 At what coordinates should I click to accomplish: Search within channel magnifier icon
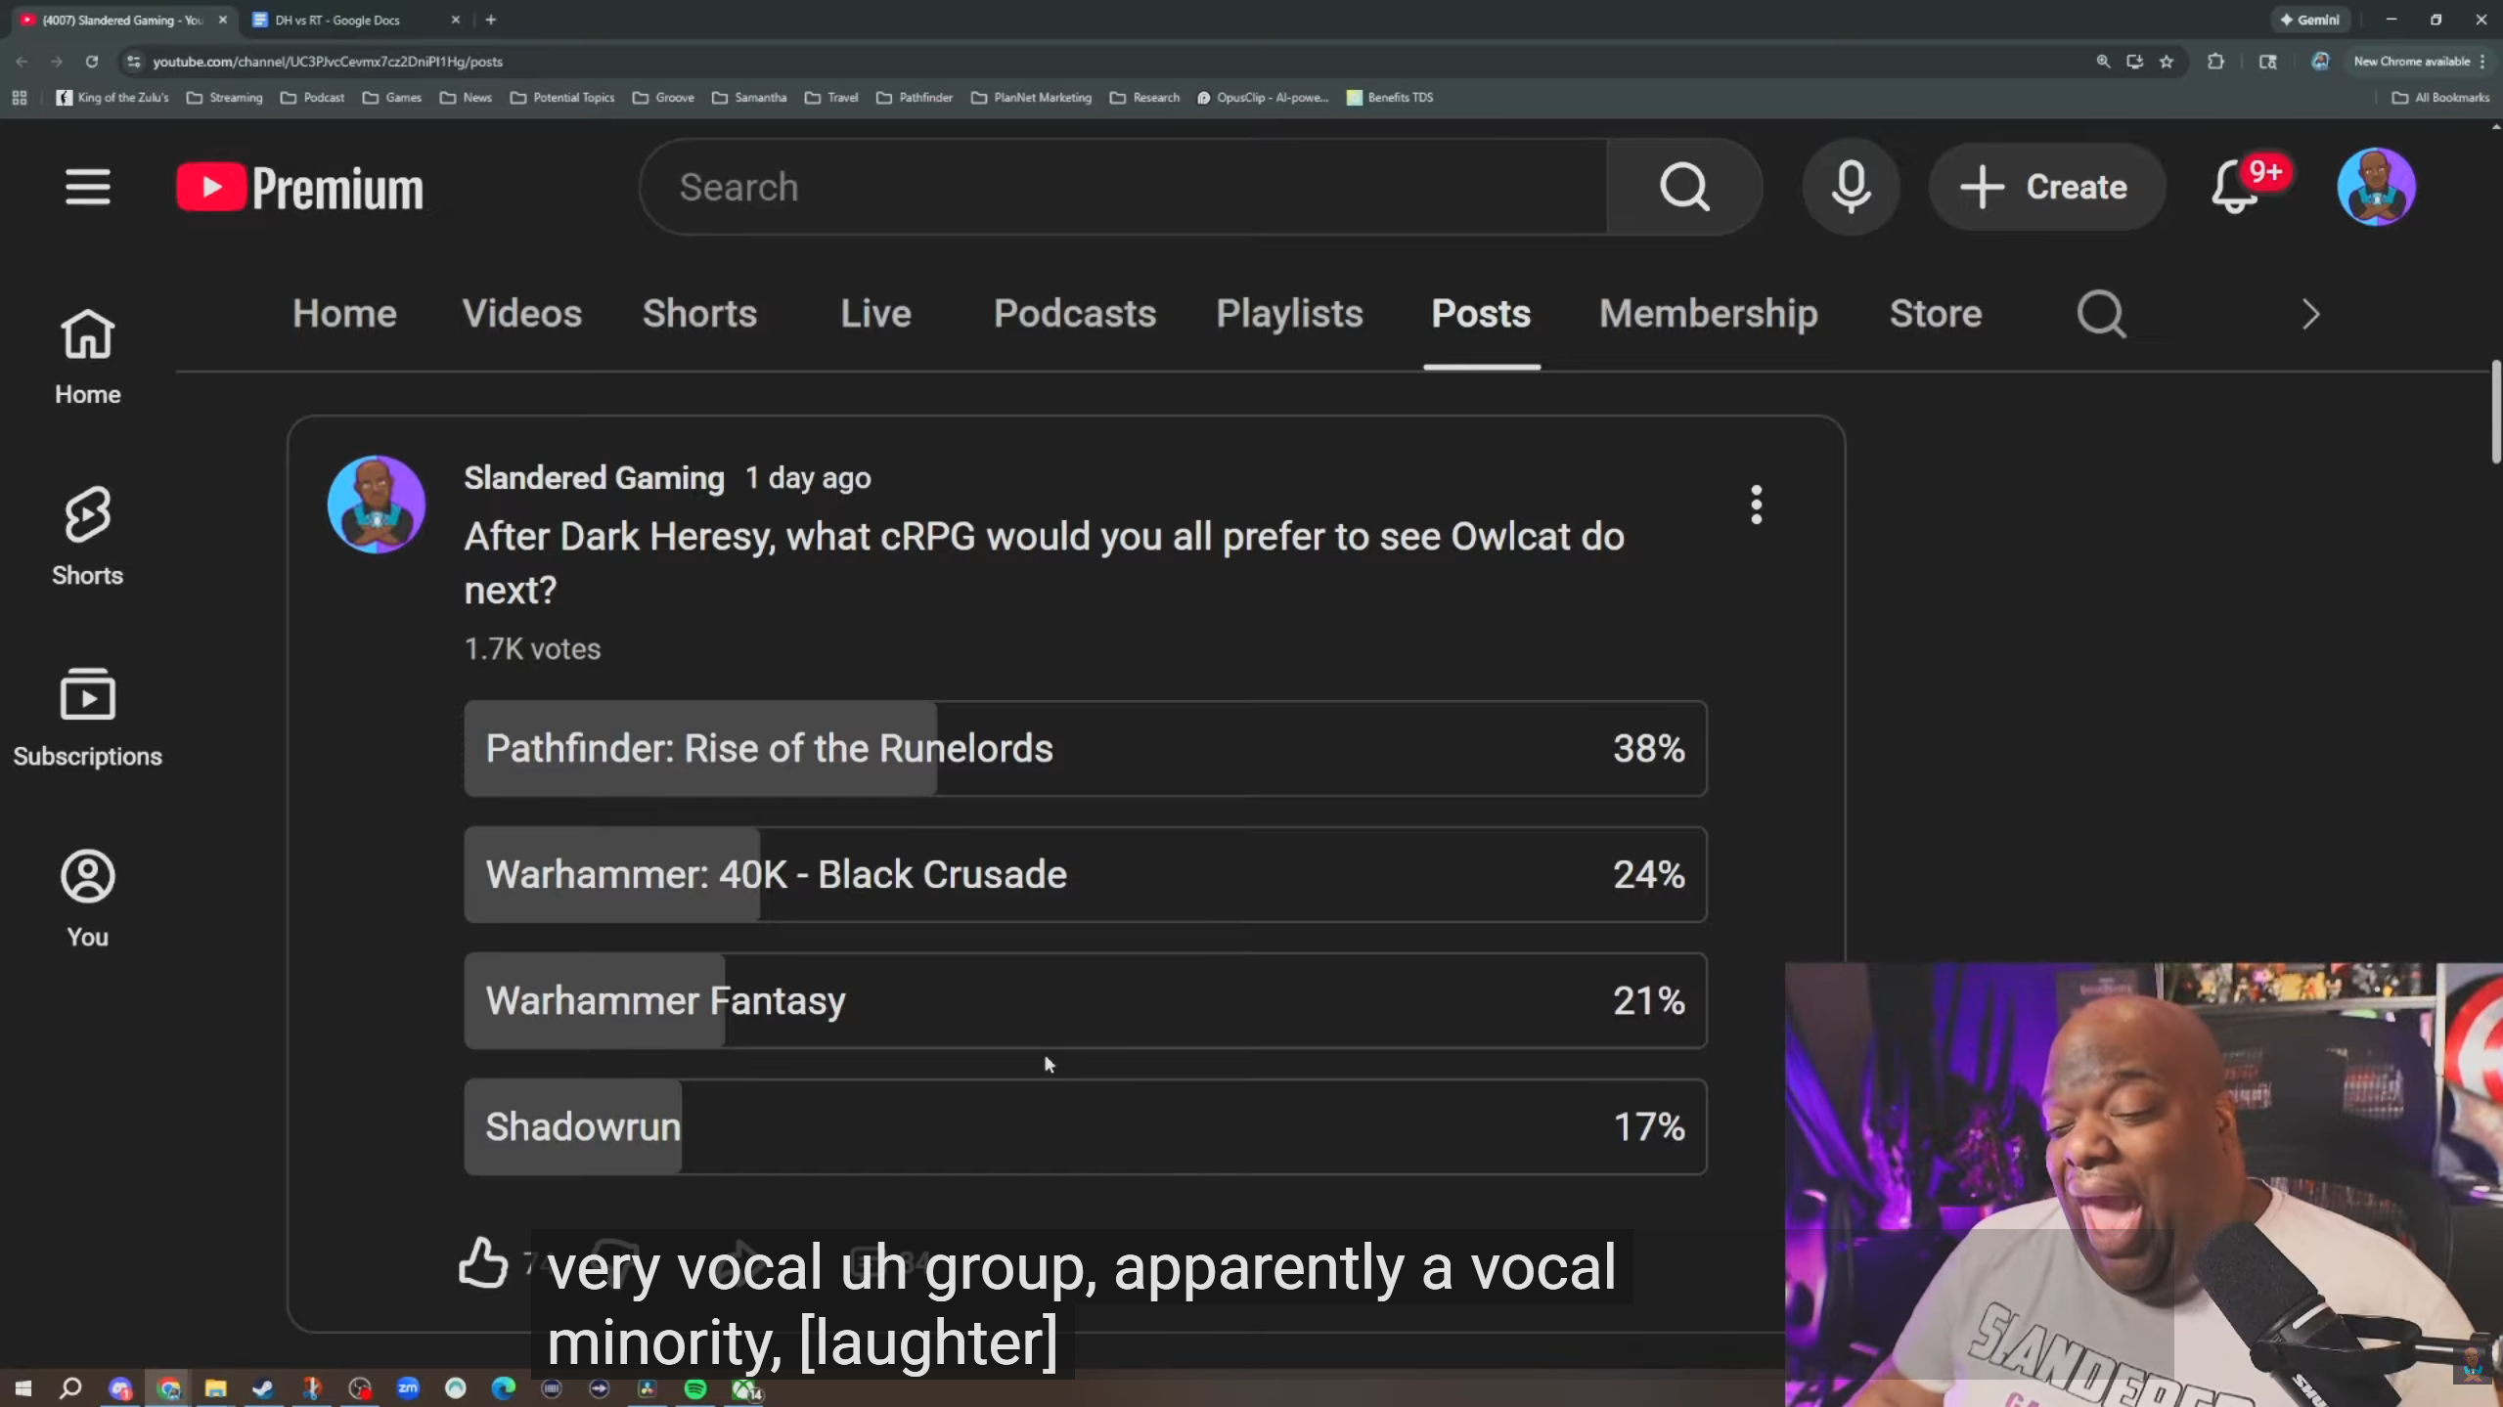click(x=2101, y=314)
